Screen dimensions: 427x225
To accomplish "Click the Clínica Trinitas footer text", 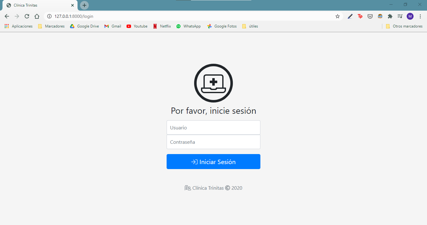I will [208, 188].
